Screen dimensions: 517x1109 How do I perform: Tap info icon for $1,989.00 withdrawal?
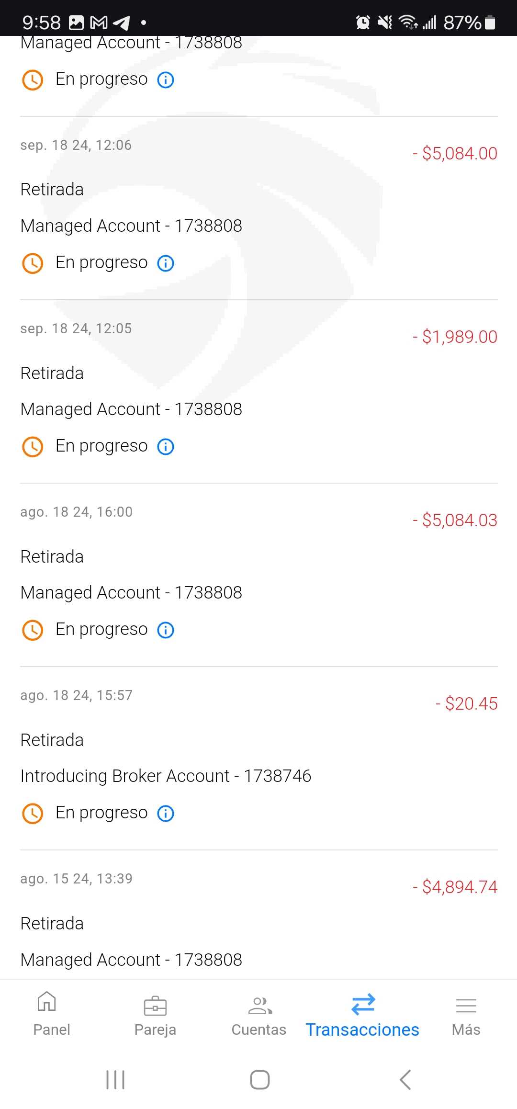tap(166, 446)
